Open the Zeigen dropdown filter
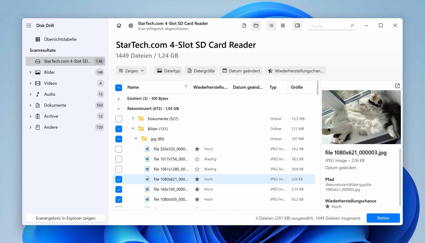Image resolution: width=425 pixels, height=243 pixels. point(131,71)
